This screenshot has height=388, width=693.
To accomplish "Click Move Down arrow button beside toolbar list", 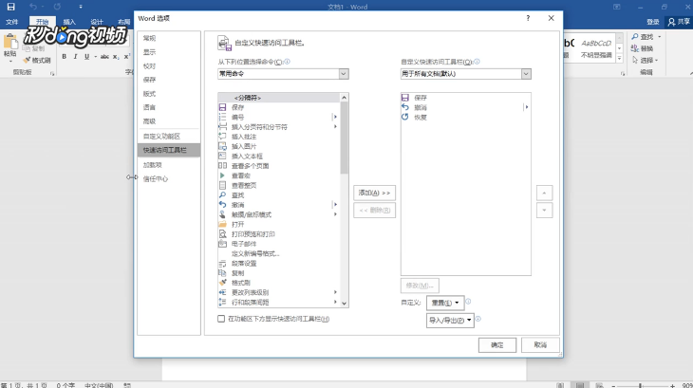I will pos(544,210).
